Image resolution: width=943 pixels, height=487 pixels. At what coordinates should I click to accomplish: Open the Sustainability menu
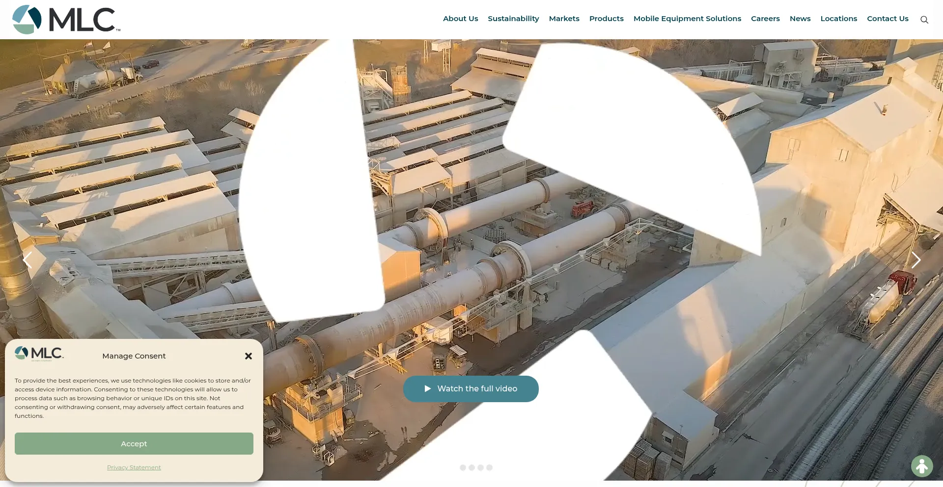513,19
